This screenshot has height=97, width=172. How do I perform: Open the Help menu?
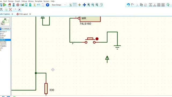coord(52,1)
